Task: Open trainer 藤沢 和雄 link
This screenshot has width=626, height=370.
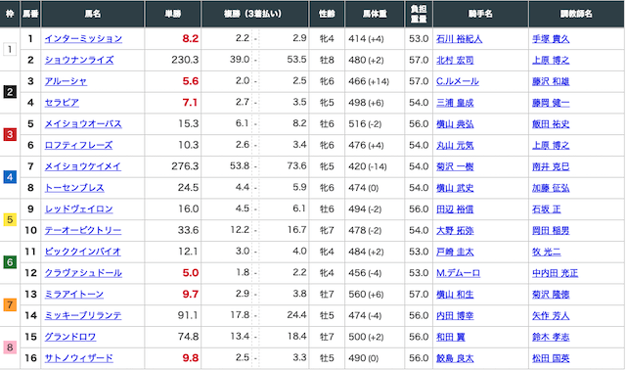Action: pos(551,81)
